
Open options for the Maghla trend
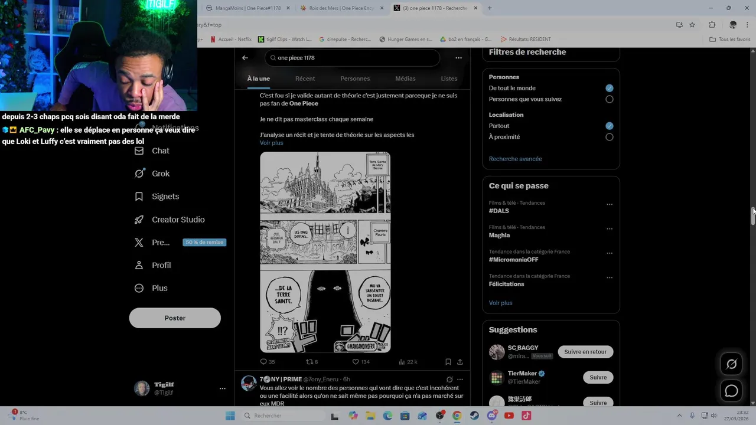click(610, 228)
